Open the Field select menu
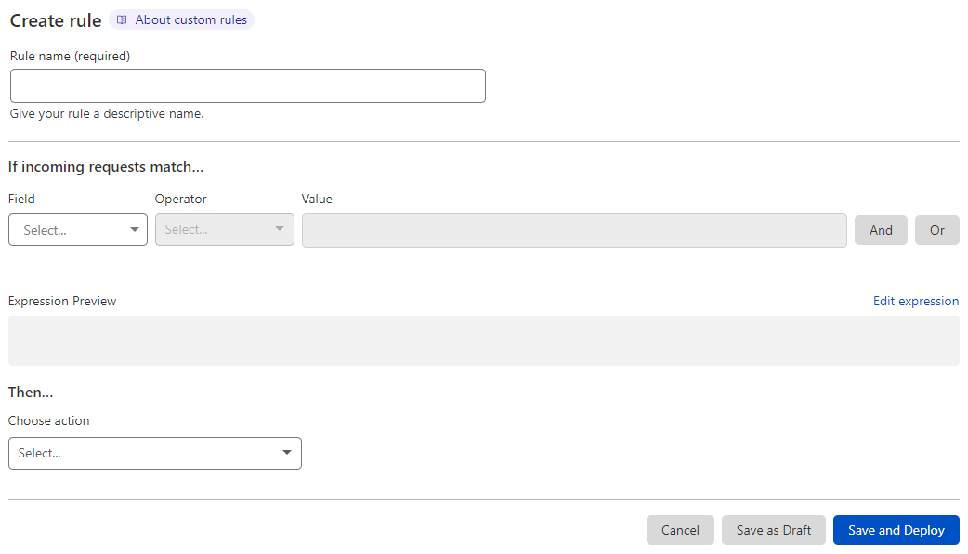This screenshot has height=554, width=968. (x=77, y=229)
